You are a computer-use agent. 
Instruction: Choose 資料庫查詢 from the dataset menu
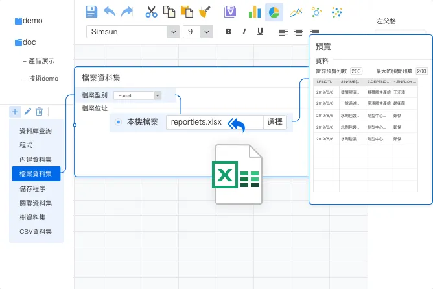tap(36, 131)
